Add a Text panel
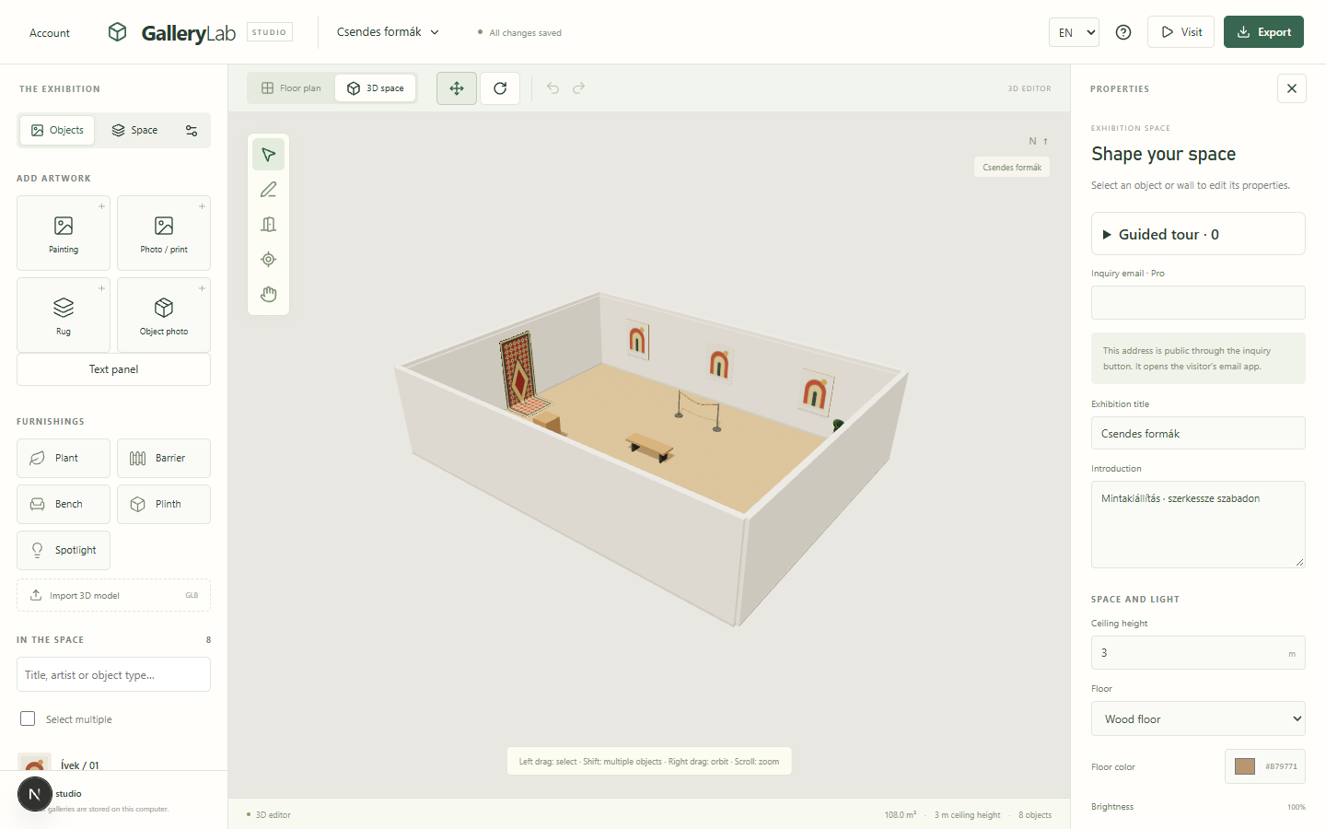The image size is (1326, 829). (x=113, y=369)
